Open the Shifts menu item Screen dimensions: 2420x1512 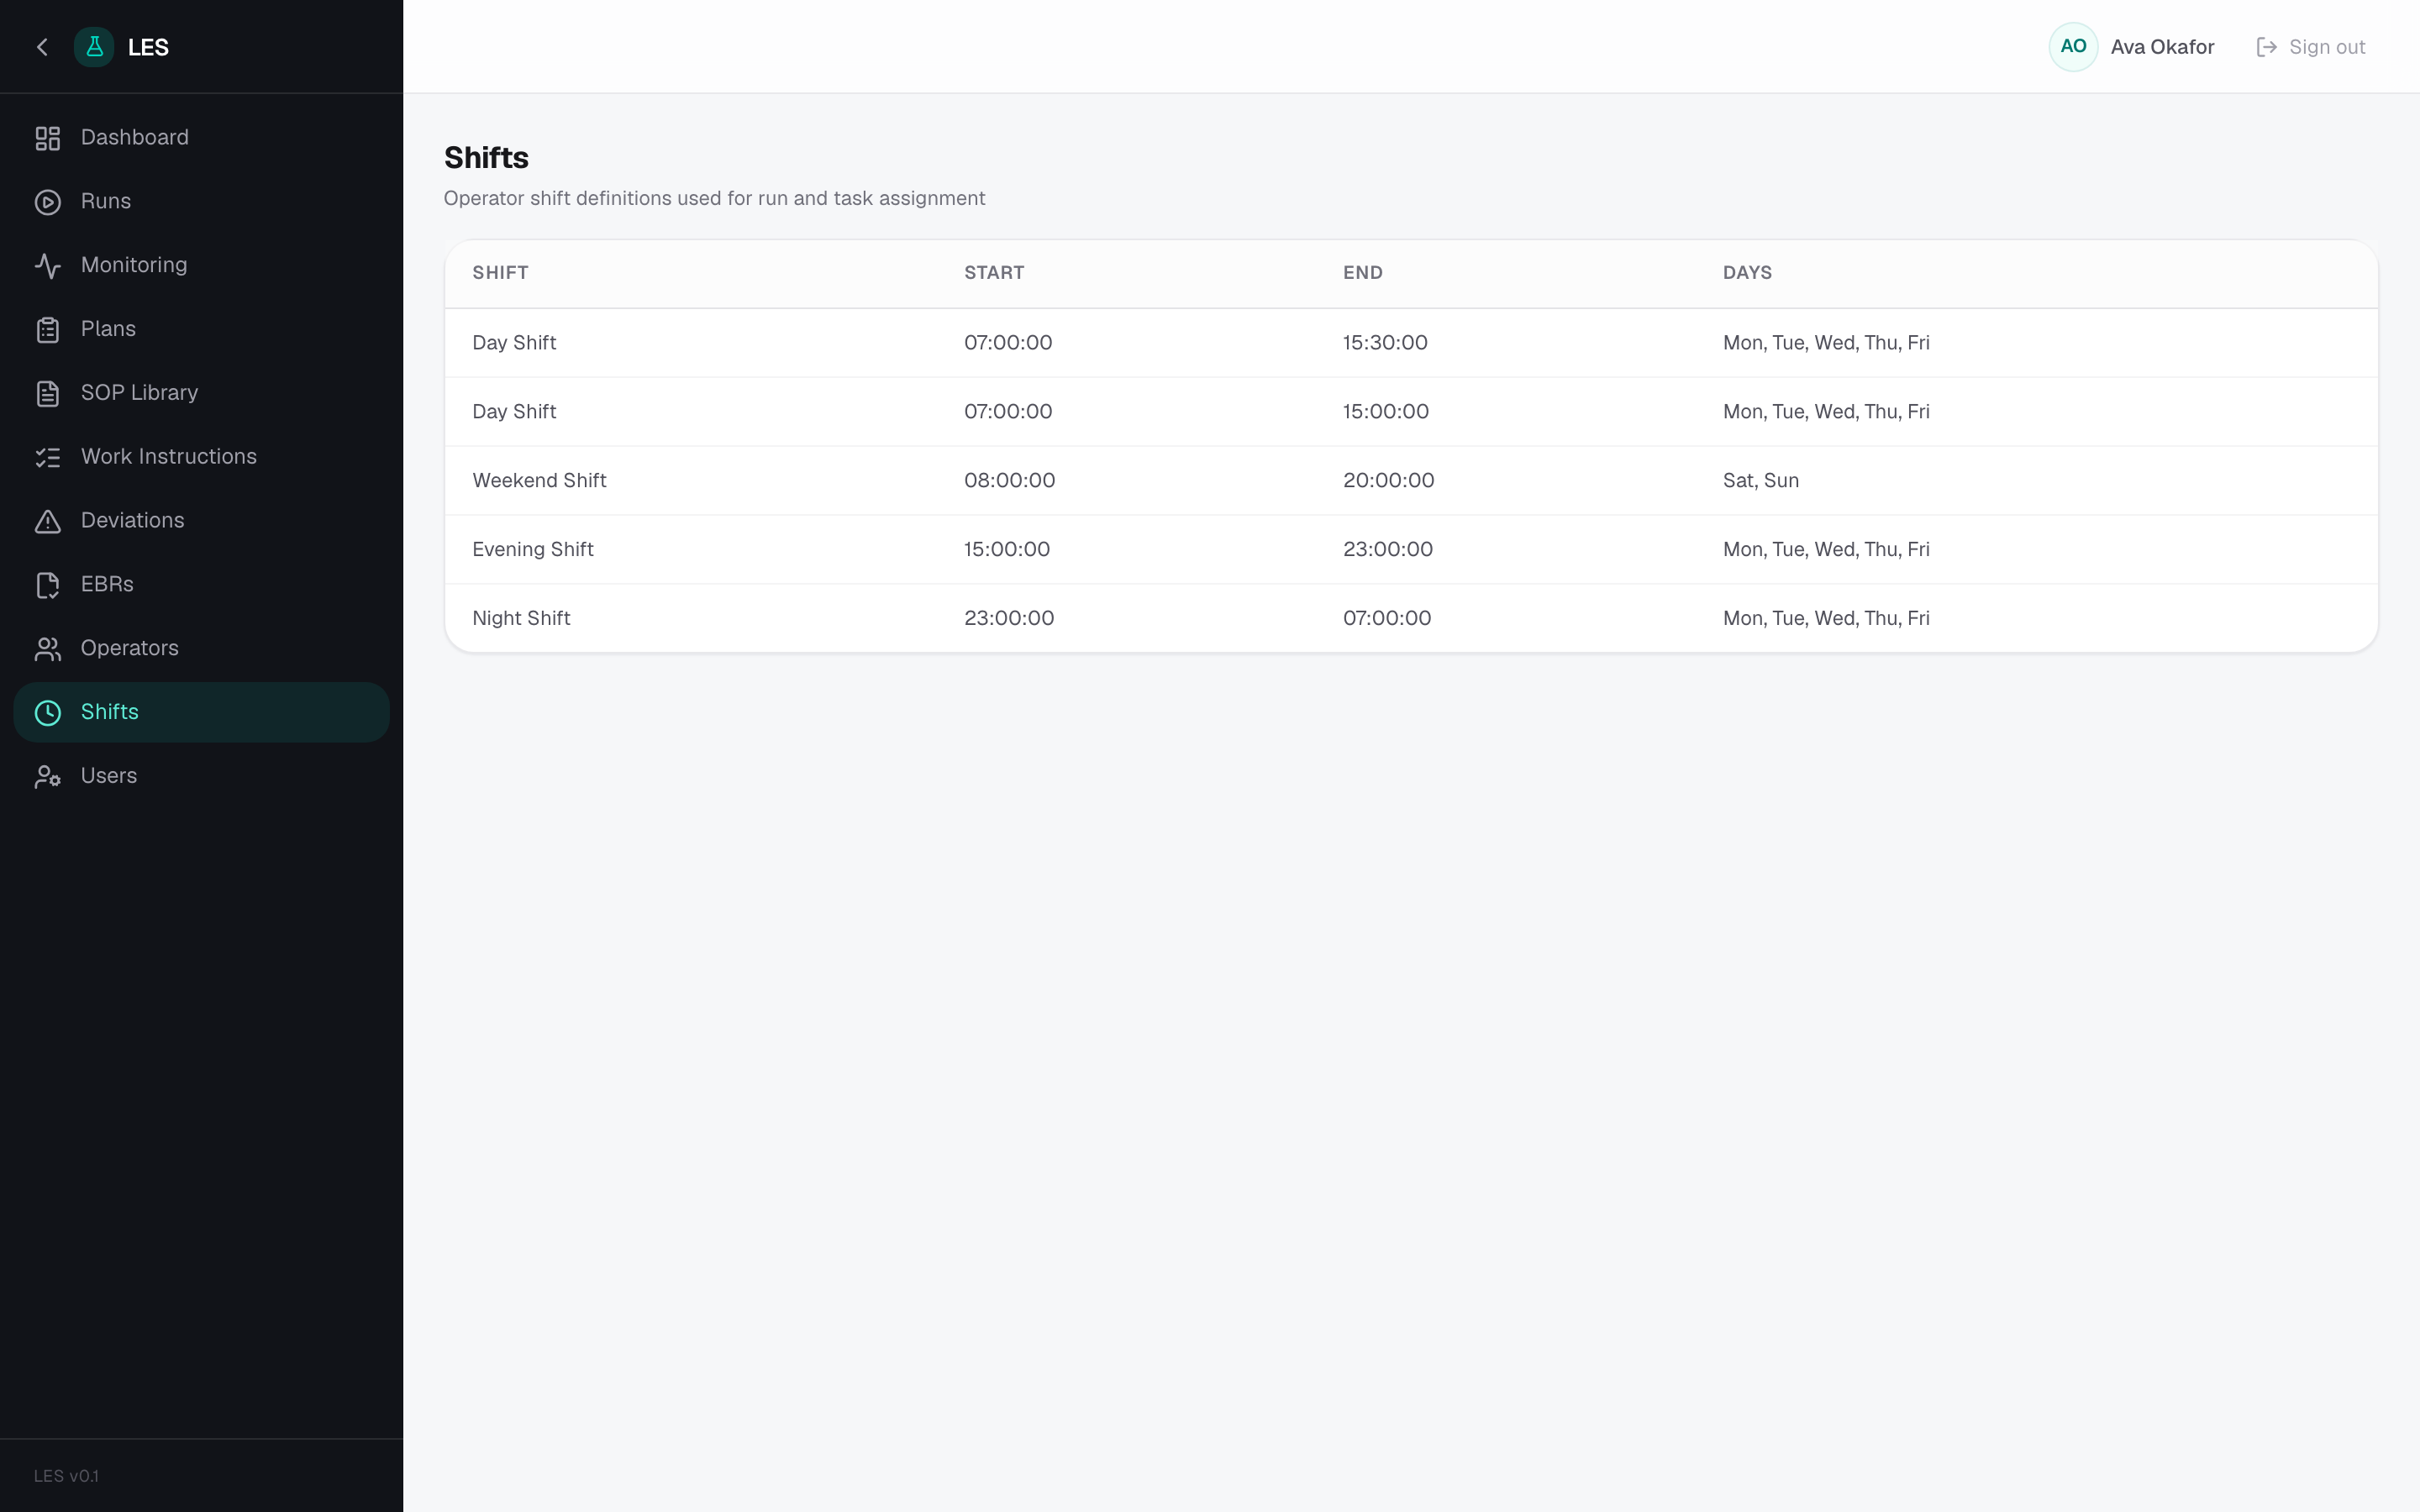(x=201, y=712)
